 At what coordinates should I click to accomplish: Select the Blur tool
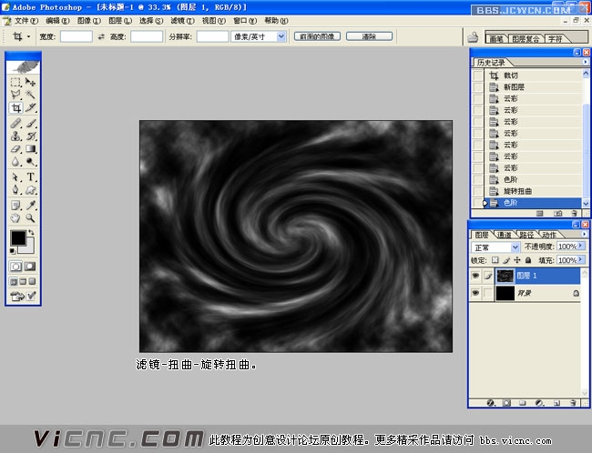(x=15, y=162)
